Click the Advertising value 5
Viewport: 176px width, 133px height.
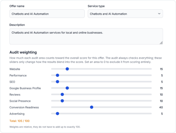(x=162, y=114)
